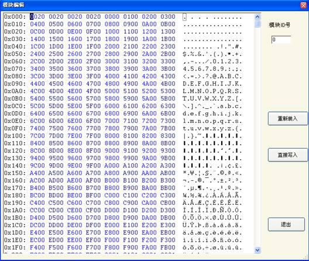Click the 退出 exit button
This screenshot has height=261, width=309.
tap(286, 224)
